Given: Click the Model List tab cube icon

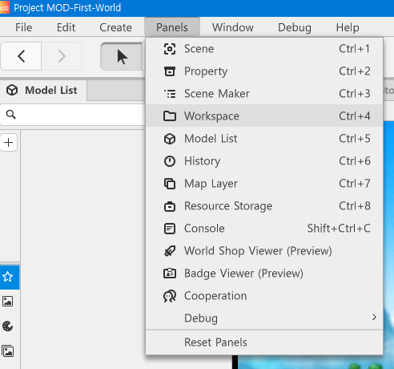Looking at the screenshot, I should pos(12,90).
